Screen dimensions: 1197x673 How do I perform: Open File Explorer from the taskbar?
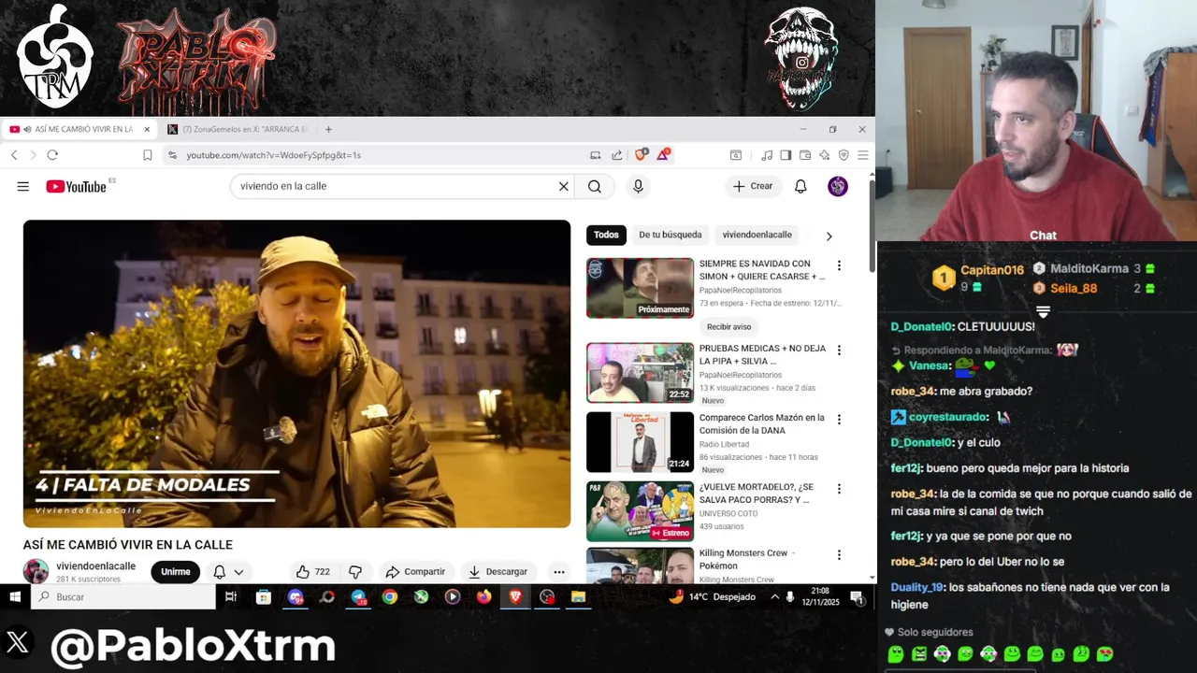tap(578, 596)
